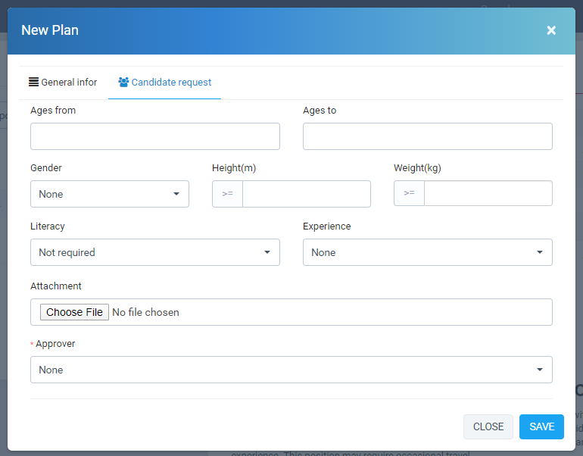Click the >= prefix on Weight field
The height and width of the screenshot is (456, 583).
(x=409, y=194)
